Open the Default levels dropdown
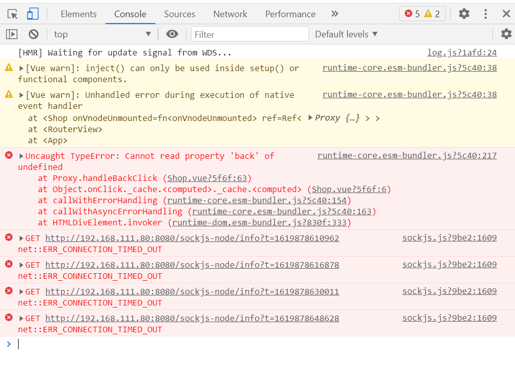Image resolution: width=515 pixels, height=365 pixels. (346, 34)
